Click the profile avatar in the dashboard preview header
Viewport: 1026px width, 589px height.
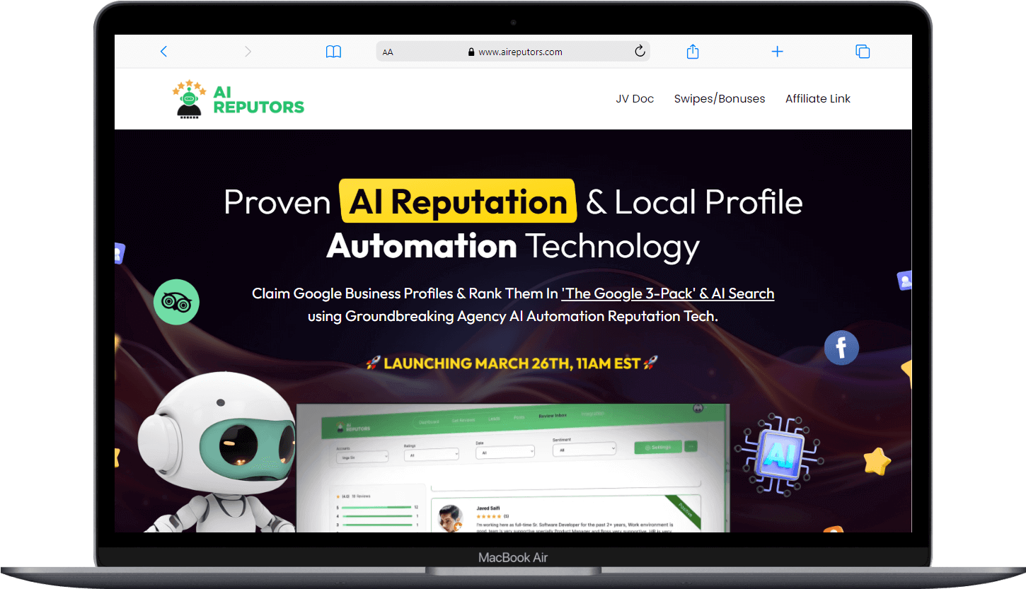coord(698,408)
